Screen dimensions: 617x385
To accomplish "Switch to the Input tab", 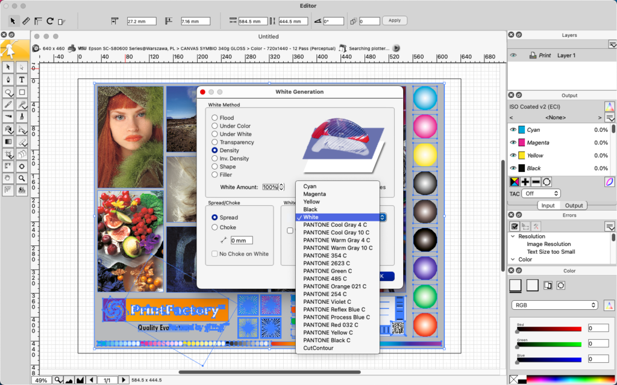I will (548, 206).
